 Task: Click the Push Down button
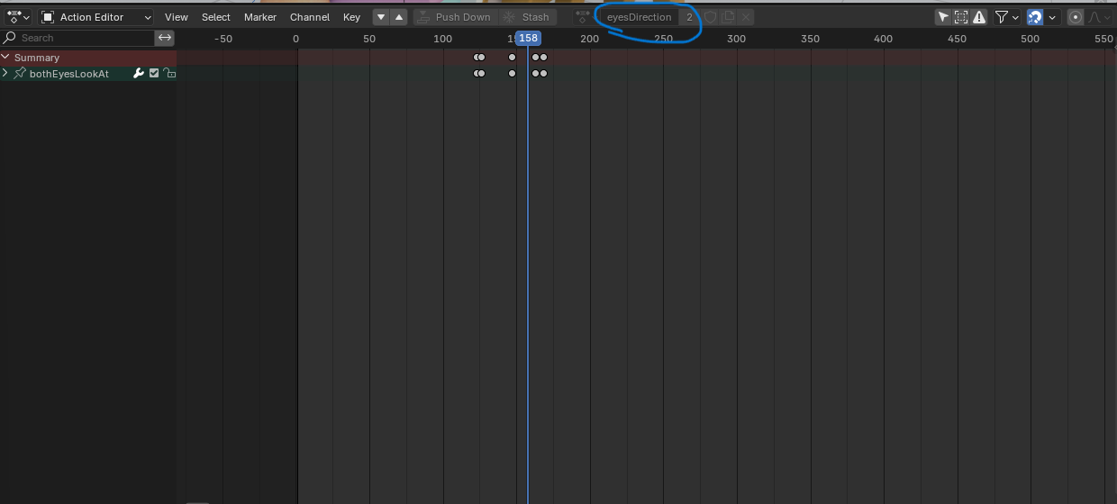coord(454,17)
